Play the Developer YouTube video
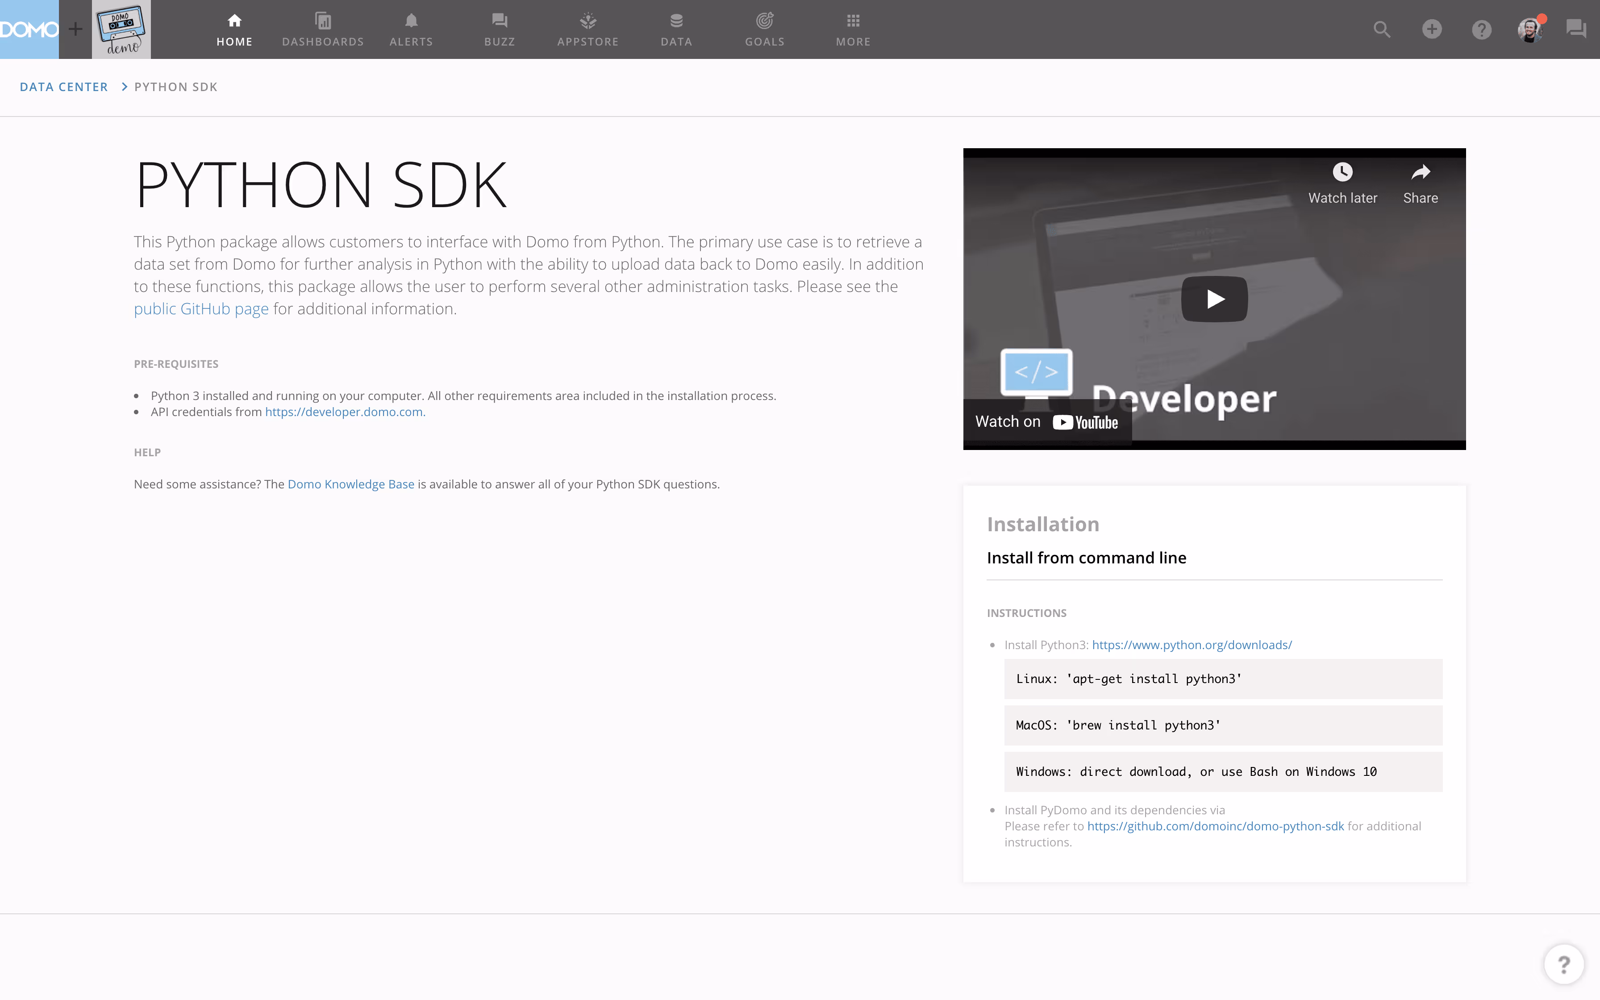The image size is (1600, 1000). [1214, 299]
